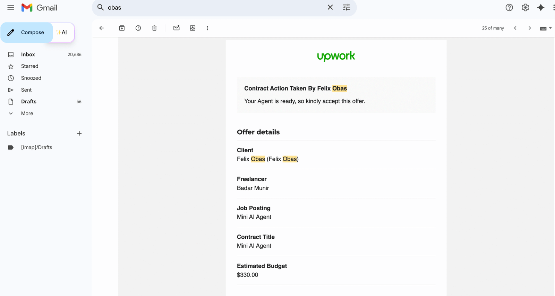Click the AI button beside Compose
555x296 pixels.
pos(62,33)
